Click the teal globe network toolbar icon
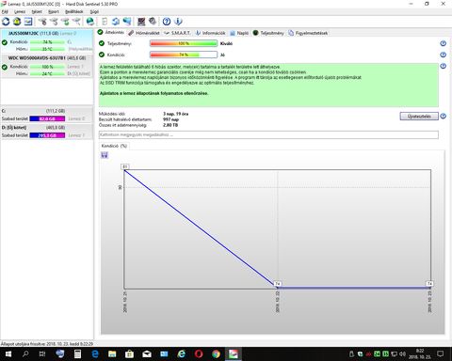Screen dimensions: 452x361 coord(90,22)
